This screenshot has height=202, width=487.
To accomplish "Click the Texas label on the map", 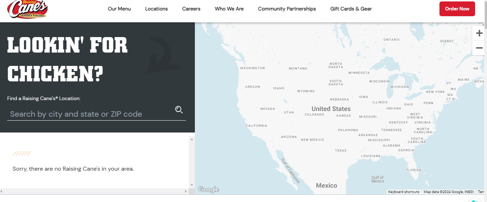I will 340,151.
